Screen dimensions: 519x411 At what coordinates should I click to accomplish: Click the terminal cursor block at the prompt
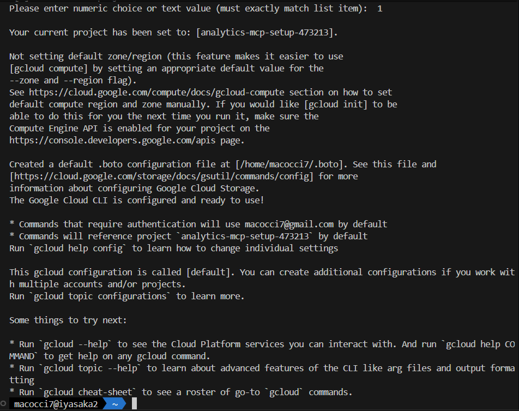[134, 404]
